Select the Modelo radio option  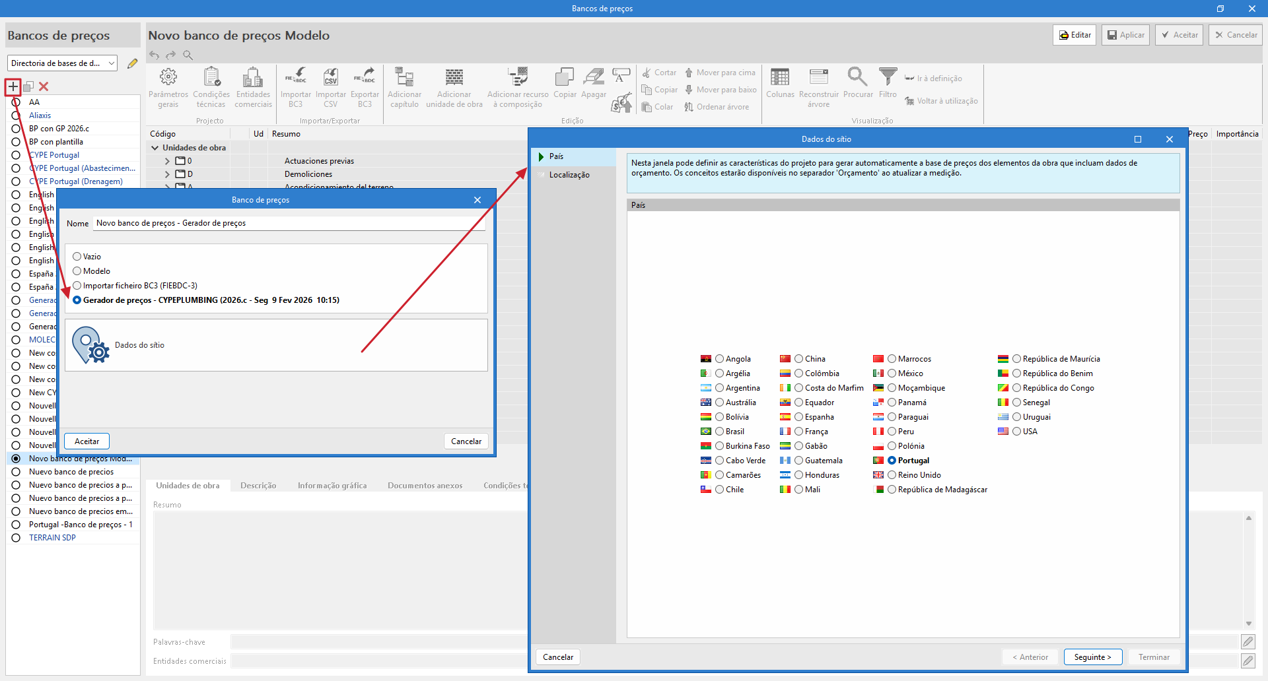click(x=77, y=271)
